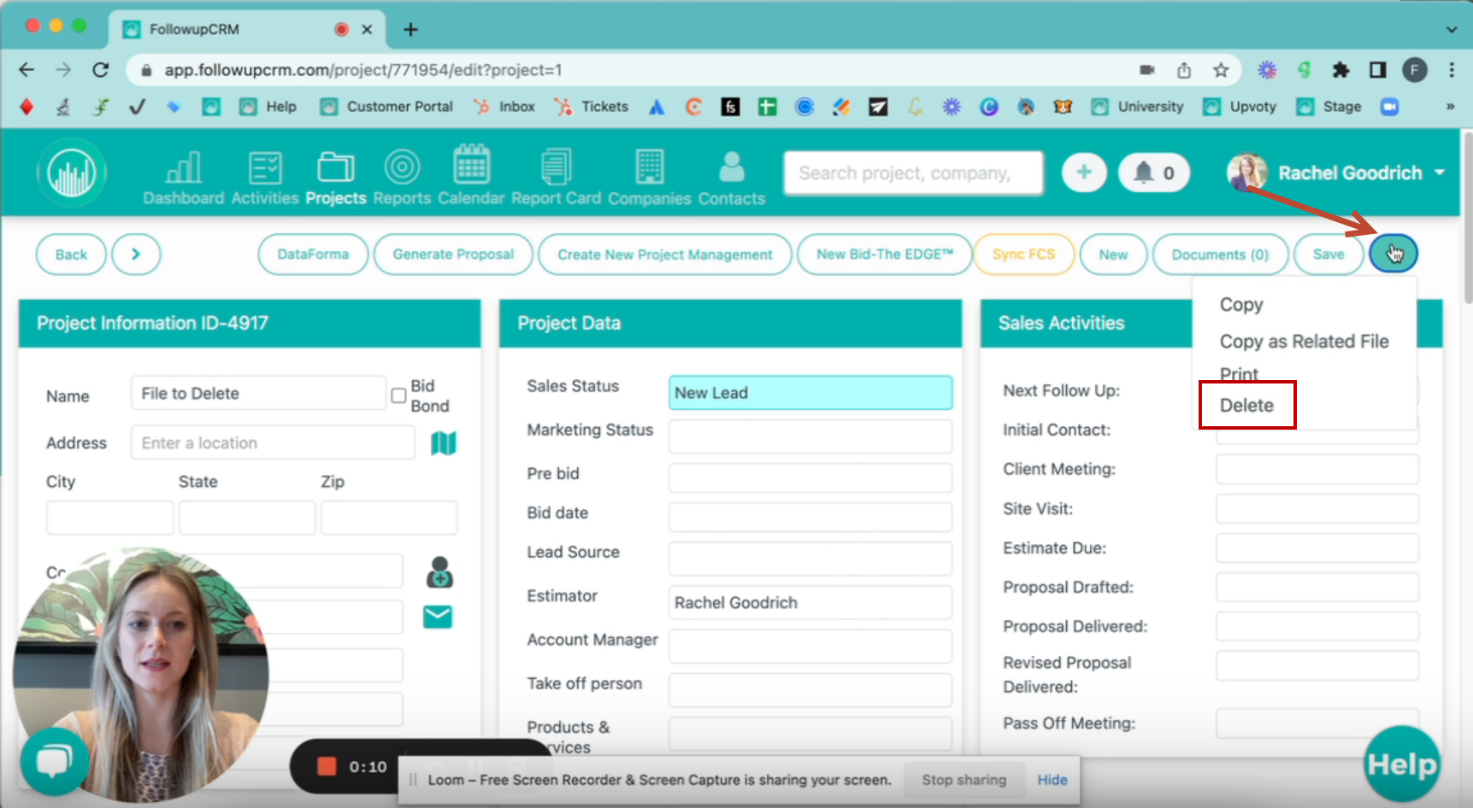
Task: Select Delete from the dropdown menu
Action: click(1246, 406)
